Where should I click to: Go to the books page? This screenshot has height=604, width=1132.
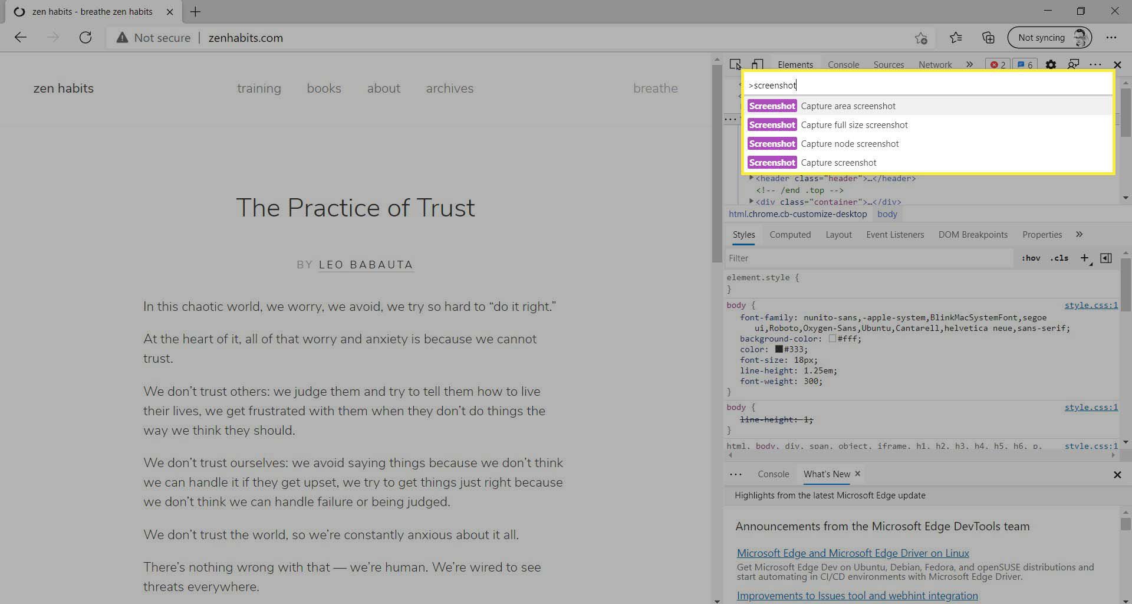pyautogui.click(x=324, y=88)
